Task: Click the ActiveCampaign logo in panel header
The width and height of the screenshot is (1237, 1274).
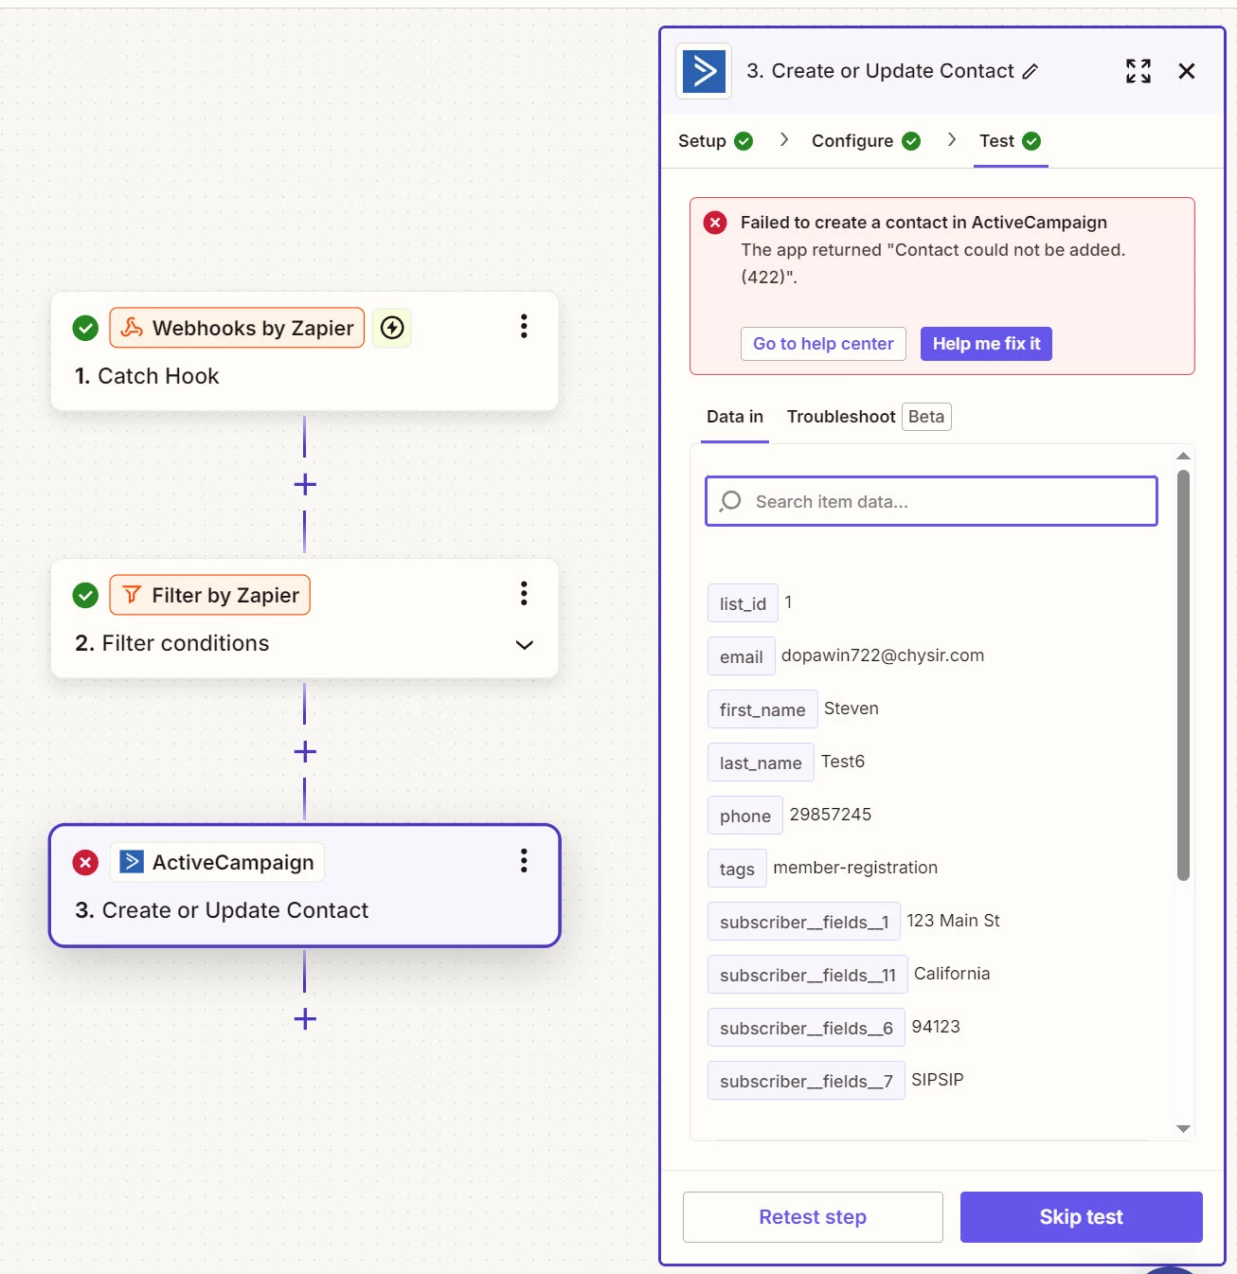Action: click(x=704, y=71)
